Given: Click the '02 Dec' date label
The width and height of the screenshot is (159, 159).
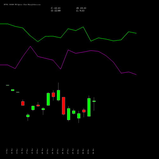Looking at the screenshot, I should click(83, 151).
